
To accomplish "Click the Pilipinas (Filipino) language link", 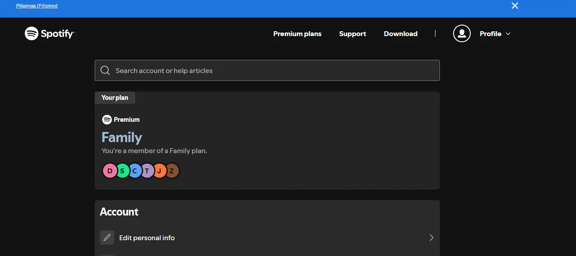I will [37, 6].
